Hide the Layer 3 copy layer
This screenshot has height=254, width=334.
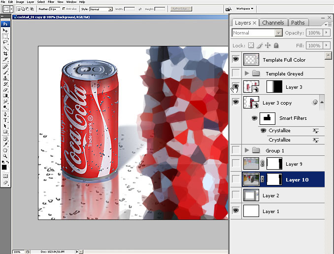tap(235, 102)
